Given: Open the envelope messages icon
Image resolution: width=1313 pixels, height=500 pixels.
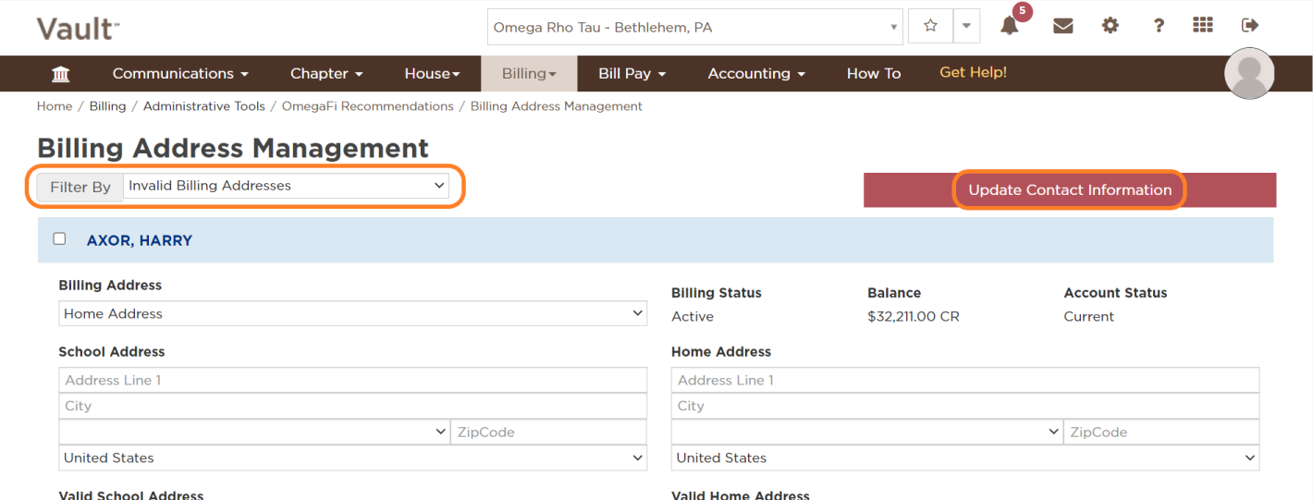Looking at the screenshot, I should tap(1063, 26).
